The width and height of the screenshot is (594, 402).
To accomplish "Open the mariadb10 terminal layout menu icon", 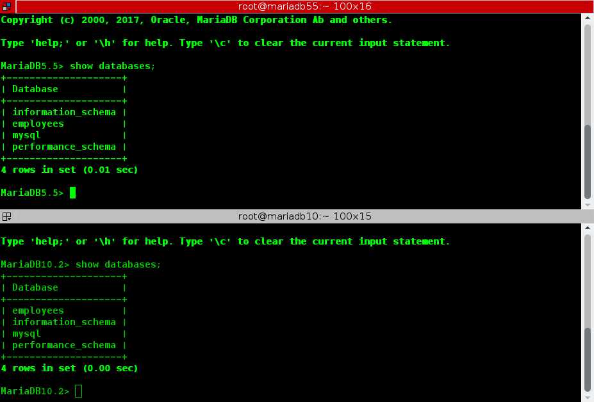I will pos(7,216).
